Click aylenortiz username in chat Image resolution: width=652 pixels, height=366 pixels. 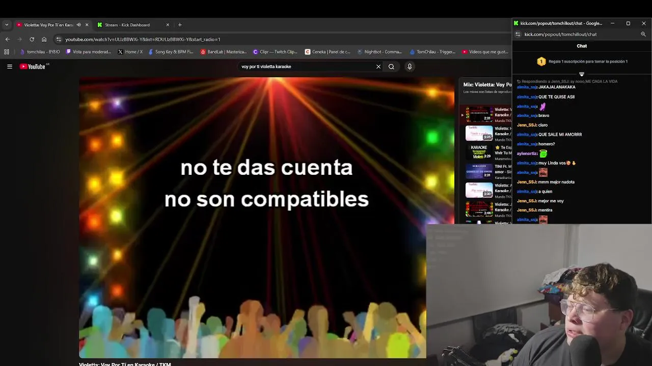coord(527,154)
